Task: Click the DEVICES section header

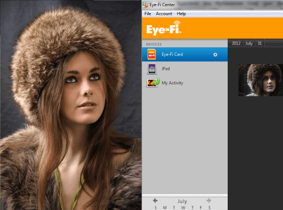Action: click(x=154, y=44)
